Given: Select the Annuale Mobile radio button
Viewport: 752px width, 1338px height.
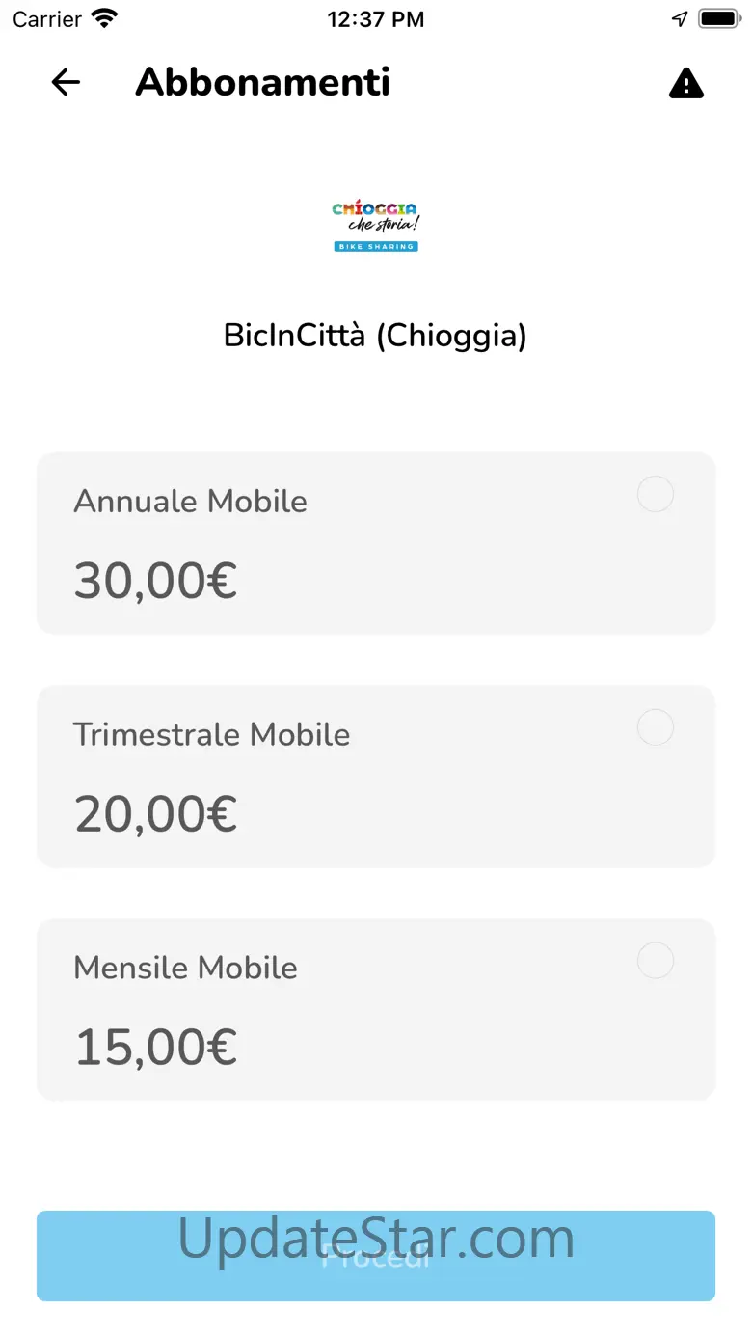Looking at the screenshot, I should (x=656, y=495).
